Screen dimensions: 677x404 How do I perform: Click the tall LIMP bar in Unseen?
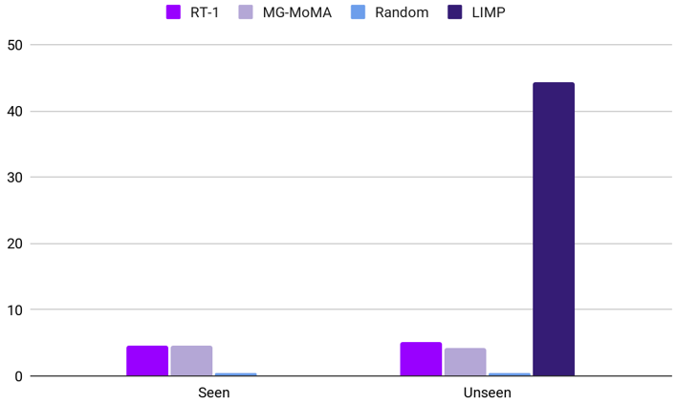click(x=554, y=229)
